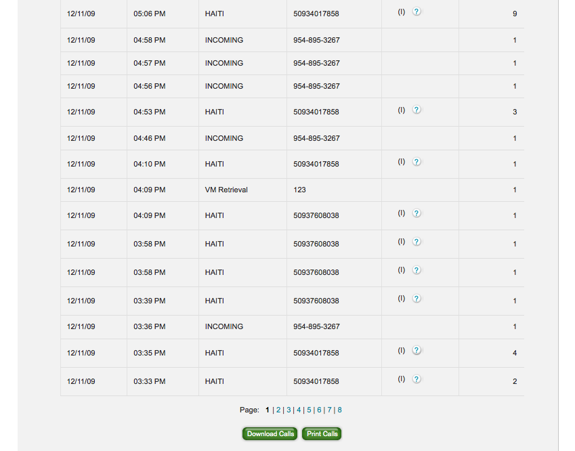The height and width of the screenshot is (451, 575).
Task: Click help icon in 03:39 PM Haiti row
Action: (417, 299)
